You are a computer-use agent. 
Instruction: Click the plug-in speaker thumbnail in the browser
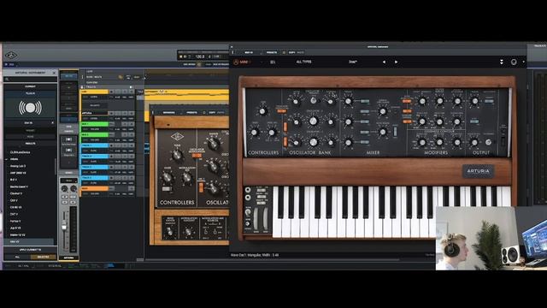tap(30, 108)
